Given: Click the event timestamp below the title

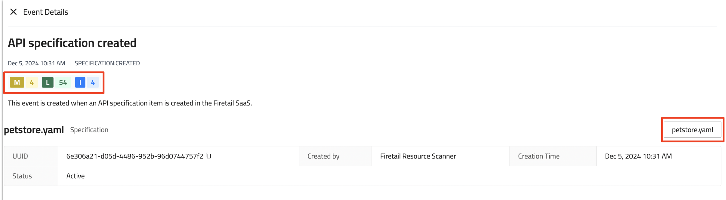Looking at the screenshot, I should point(36,63).
